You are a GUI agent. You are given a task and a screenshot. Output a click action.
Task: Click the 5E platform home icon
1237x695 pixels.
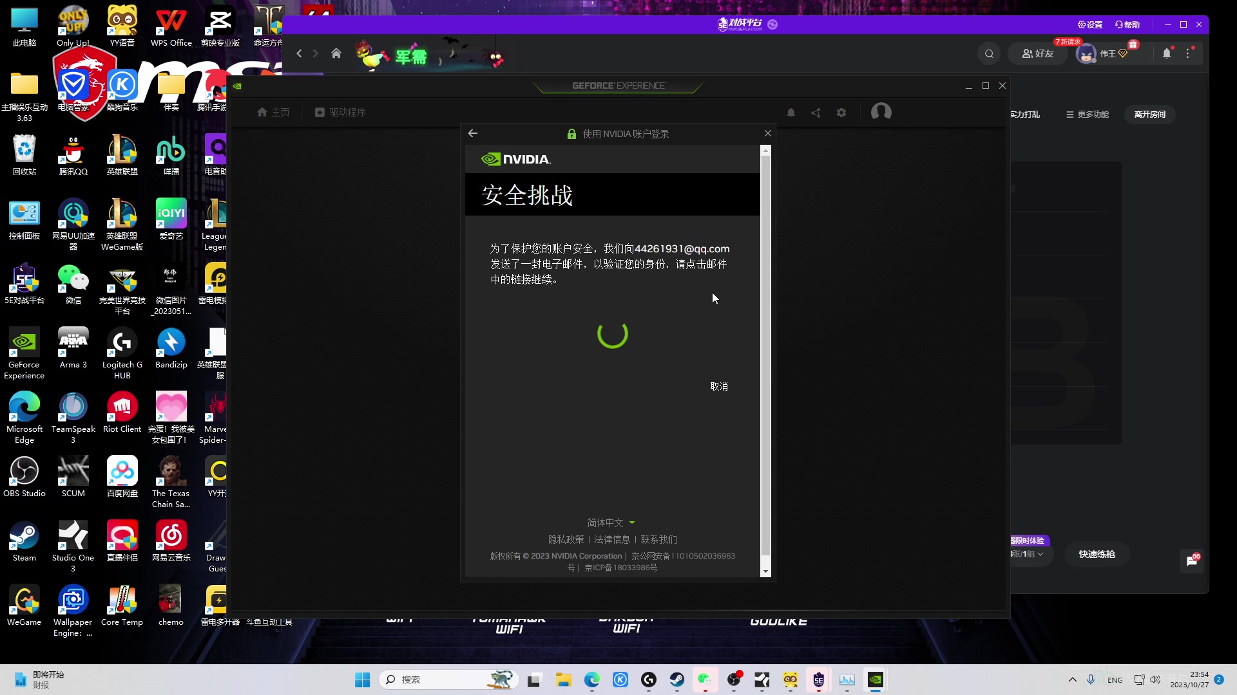(336, 53)
